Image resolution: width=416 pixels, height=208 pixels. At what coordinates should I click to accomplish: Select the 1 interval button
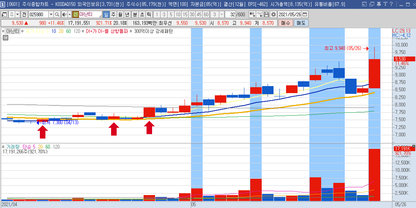(x=157, y=15)
